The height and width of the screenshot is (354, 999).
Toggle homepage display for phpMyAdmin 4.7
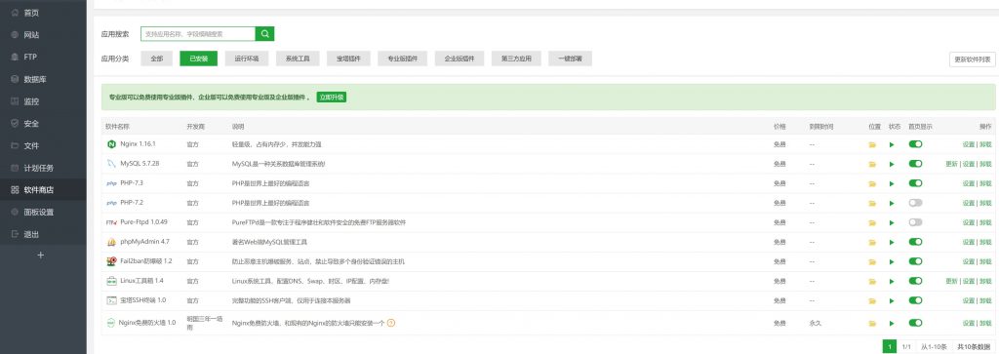click(x=915, y=241)
